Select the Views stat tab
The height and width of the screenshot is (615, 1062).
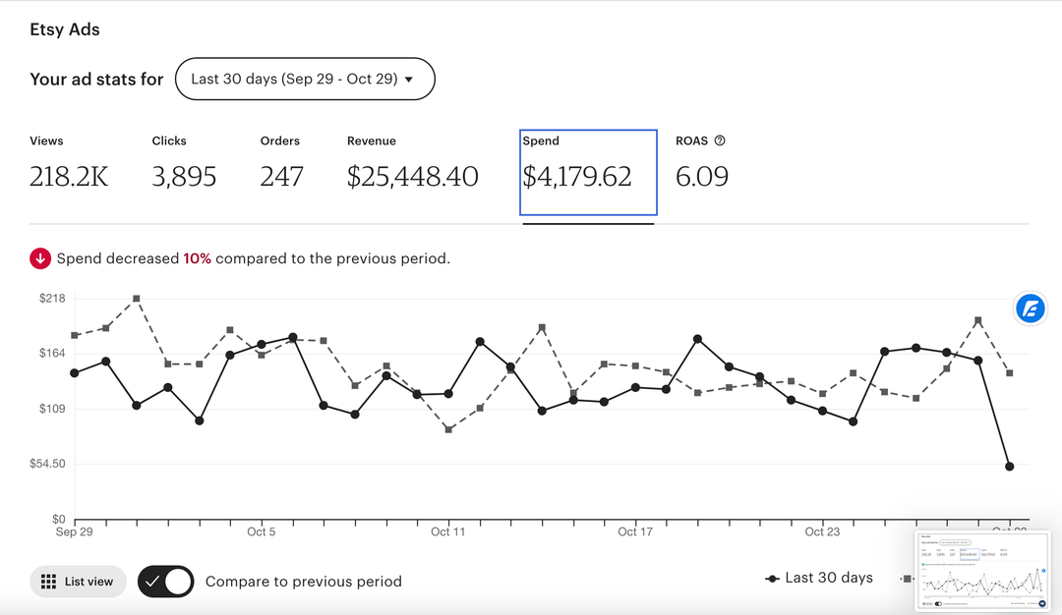click(69, 164)
